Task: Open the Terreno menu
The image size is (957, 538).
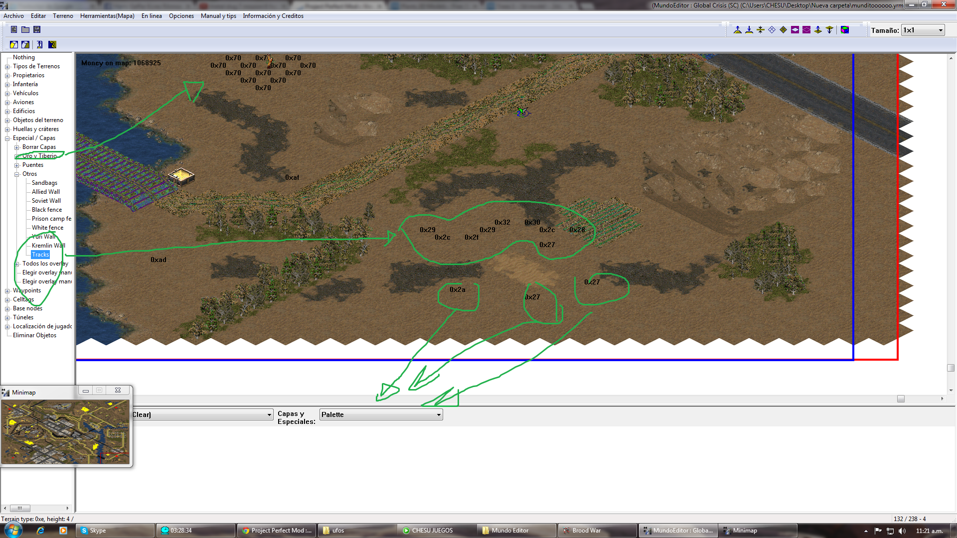Action: pos(63,15)
